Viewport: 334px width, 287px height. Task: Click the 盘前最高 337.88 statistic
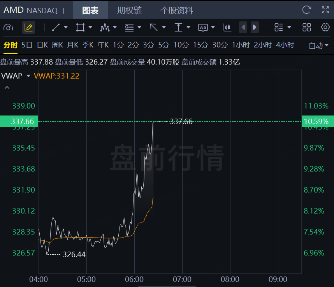pos(26,62)
